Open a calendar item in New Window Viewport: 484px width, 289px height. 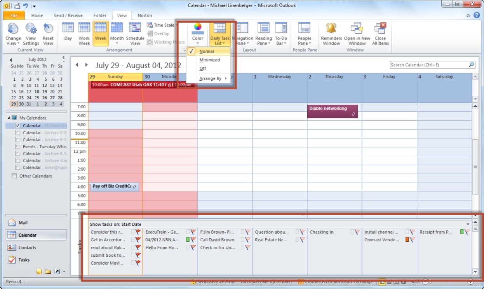pos(357,33)
